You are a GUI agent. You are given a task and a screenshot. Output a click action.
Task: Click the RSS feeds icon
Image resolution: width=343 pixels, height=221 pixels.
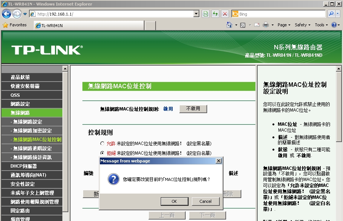[x=243, y=25]
